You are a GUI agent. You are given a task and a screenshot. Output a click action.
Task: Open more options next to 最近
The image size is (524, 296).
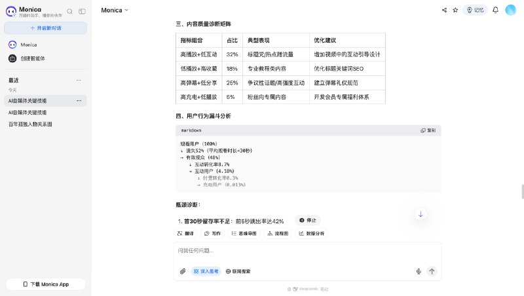tap(79, 80)
